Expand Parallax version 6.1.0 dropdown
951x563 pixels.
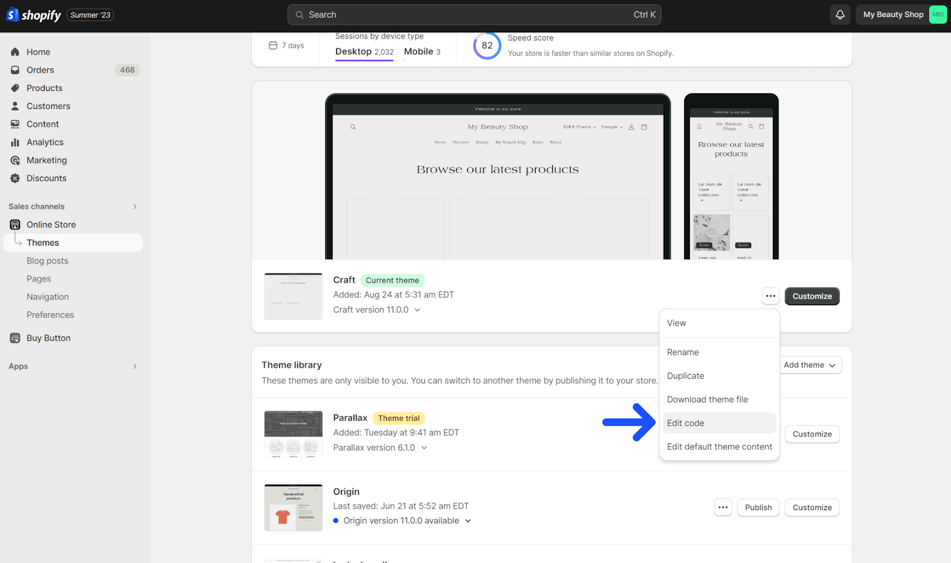(424, 448)
